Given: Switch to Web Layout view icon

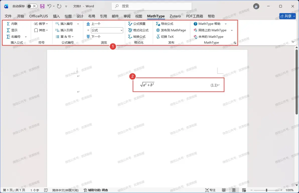Looking at the screenshot, I should [244, 190].
